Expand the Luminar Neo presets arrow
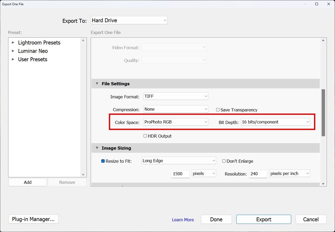335x232 pixels. coord(13,51)
